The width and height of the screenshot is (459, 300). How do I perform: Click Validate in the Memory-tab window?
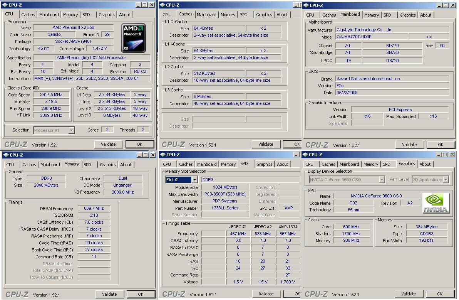point(109,294)
